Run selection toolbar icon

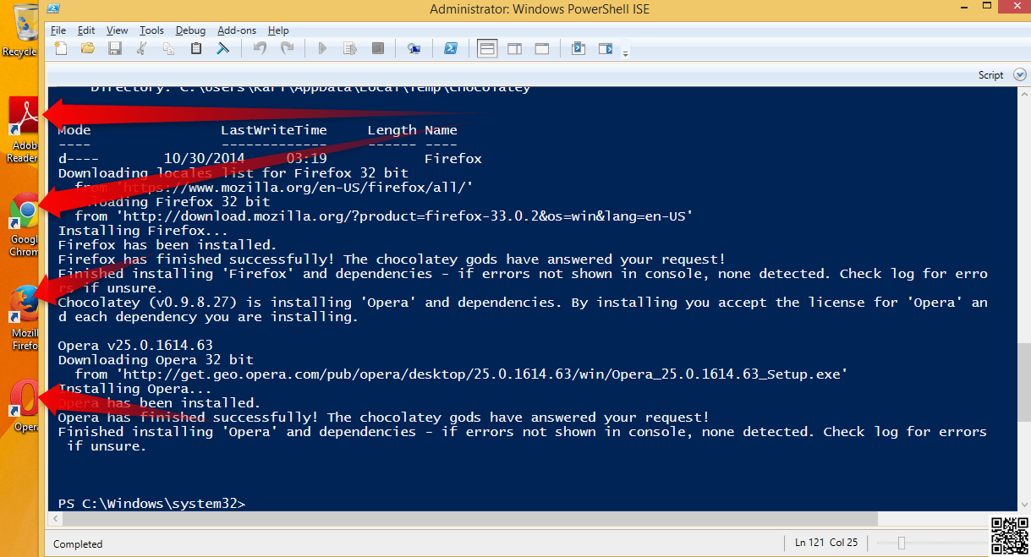[x=349, y=49]
